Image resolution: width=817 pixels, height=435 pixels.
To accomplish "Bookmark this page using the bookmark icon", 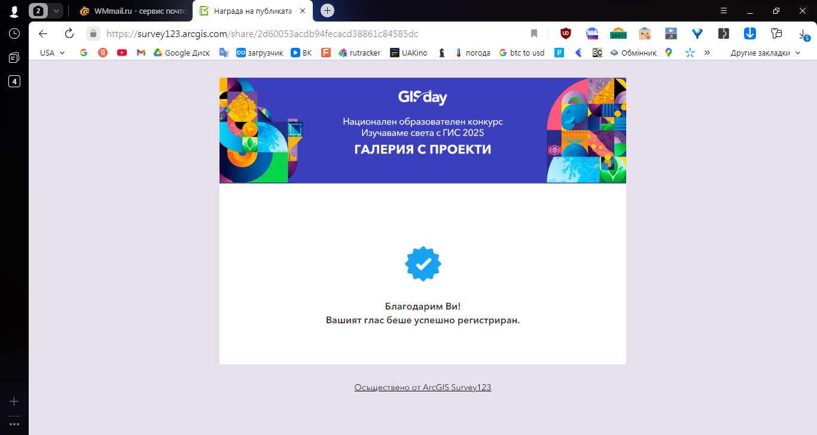I will (534, 33).
